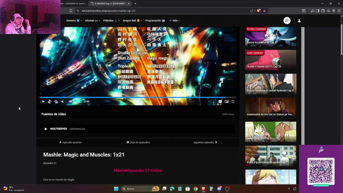Switch the video to fullscreen
The image size is (343, 193).
233,102
